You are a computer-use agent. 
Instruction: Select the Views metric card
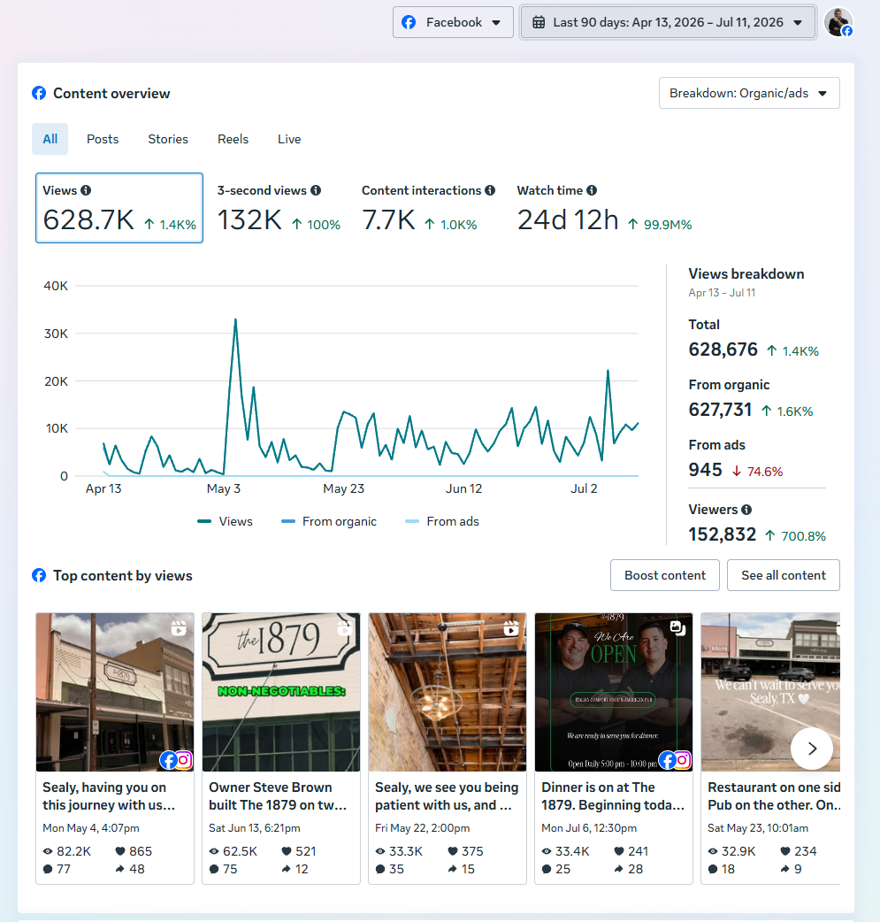coord(119,208)
